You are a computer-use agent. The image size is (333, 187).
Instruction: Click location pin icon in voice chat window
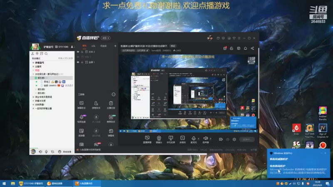37,54
